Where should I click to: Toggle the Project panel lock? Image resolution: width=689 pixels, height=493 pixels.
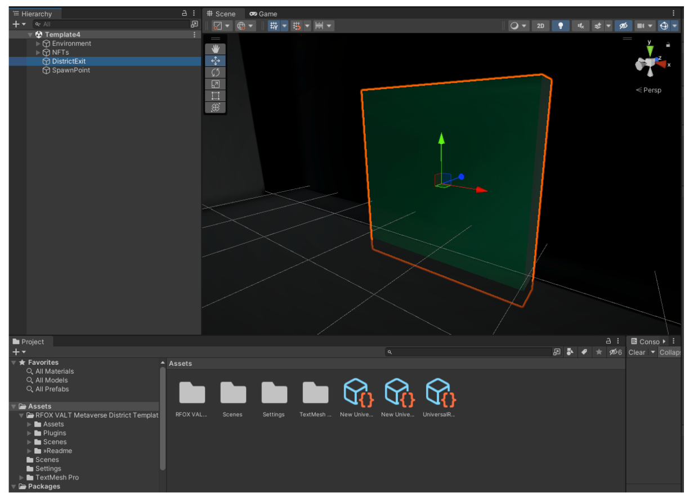pos(608,341)
